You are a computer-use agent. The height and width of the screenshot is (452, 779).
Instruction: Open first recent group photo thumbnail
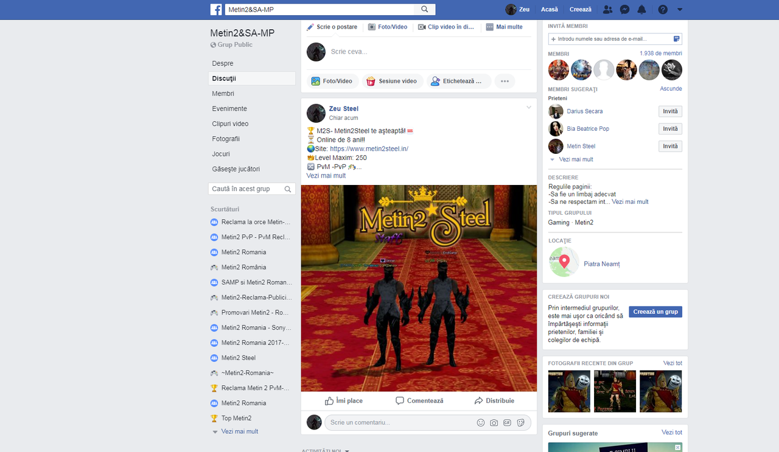[x=569, y=391]
